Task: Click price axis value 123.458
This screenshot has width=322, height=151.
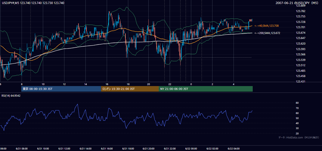Action: click(300, 76)
